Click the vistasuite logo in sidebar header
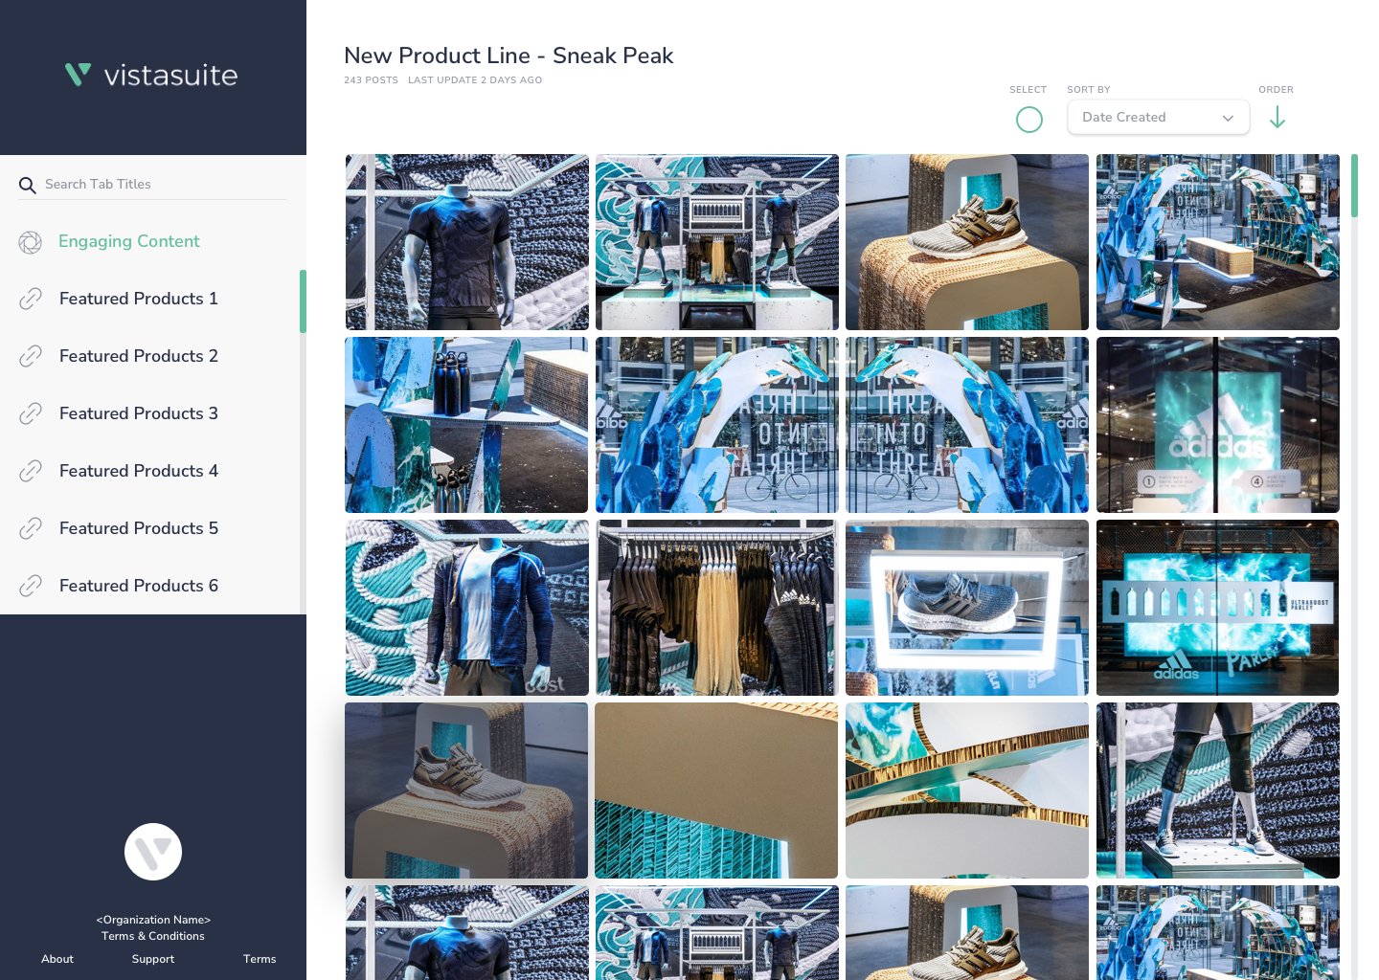This screenshot has width=1379, height=980. coord(151,75)
